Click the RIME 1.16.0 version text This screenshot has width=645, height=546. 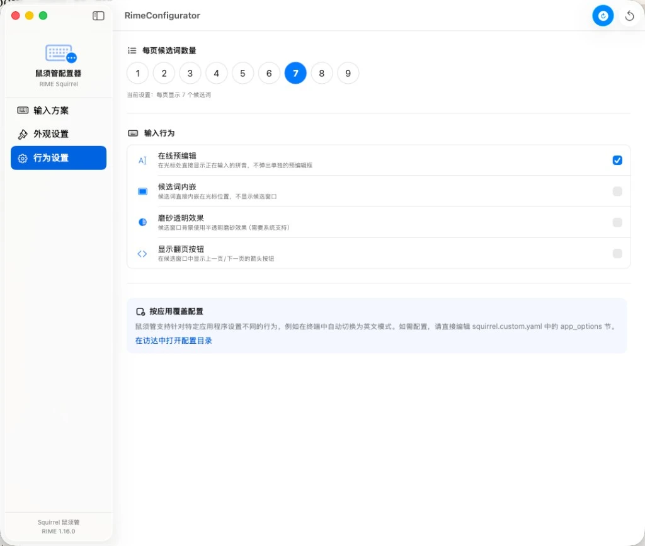pos(59,531)
